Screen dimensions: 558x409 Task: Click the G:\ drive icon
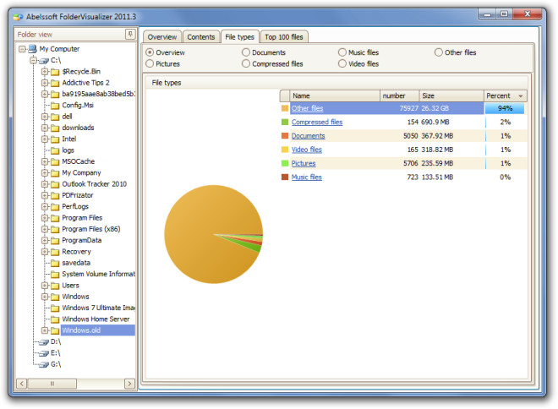44,364
